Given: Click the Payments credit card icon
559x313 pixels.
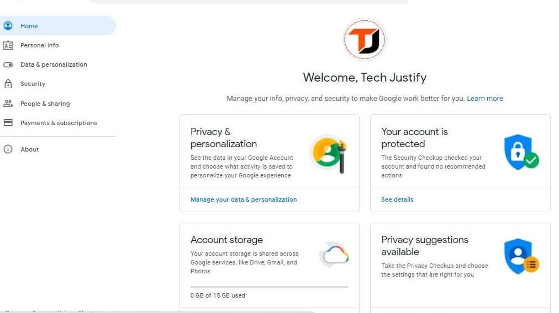Looking at the screenshot, I should (x=8, y=123).
